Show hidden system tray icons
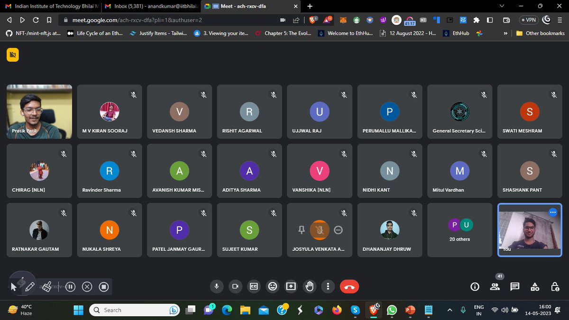This screenshot has width=569, height=320. [x=450, y=310]
